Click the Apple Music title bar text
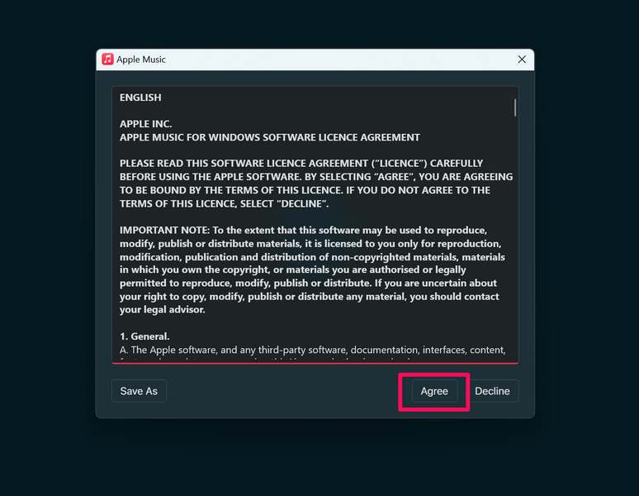The width and height of the screenshot is (639, 496). coord(141,60)
